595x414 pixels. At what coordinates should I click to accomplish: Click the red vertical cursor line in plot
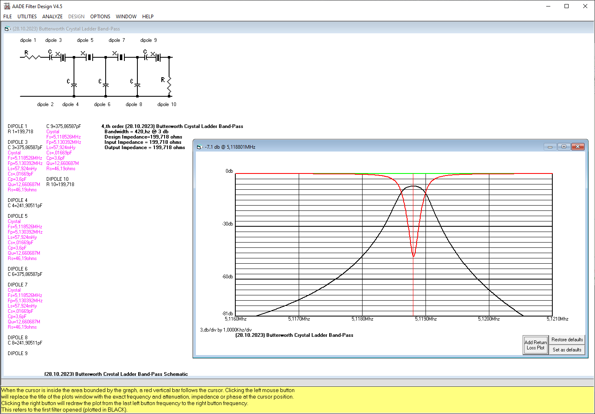pyautogui.click(x=413, y=284)
